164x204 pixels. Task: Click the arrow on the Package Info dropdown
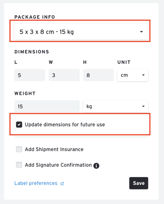(x=142, y=32)
